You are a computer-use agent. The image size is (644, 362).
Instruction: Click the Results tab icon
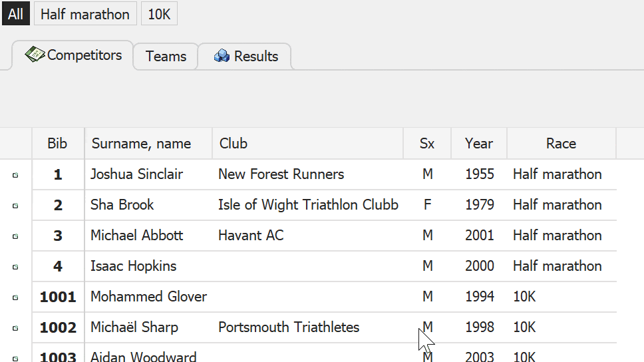[x=222, y=57]
